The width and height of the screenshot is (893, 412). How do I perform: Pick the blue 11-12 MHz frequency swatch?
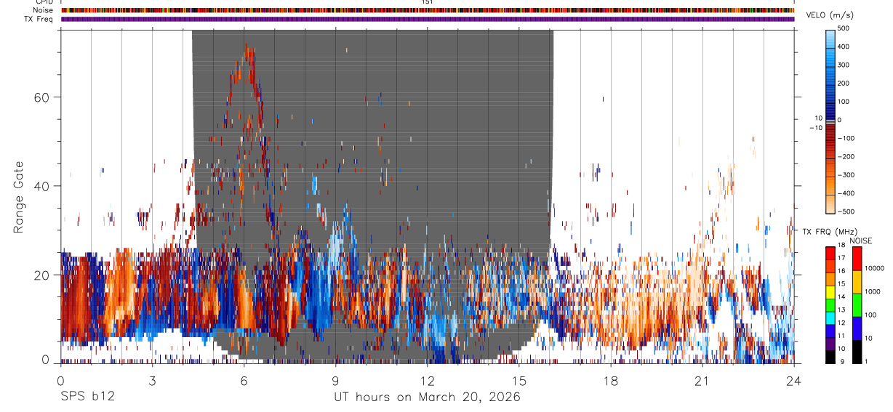coord(830,331)
